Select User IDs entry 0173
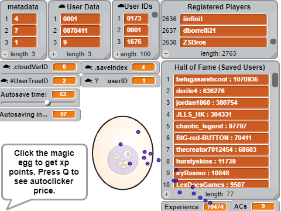281x211 pixels. [x=136, y=18]
